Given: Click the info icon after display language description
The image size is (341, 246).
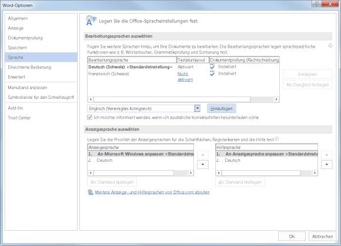Looking at the screenshot, I should tap(277, 139).
